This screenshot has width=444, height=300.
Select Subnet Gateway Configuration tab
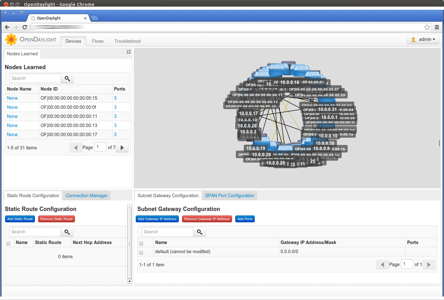pos(168,196)
